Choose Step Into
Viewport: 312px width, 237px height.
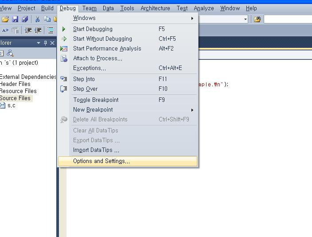point(128,79)
